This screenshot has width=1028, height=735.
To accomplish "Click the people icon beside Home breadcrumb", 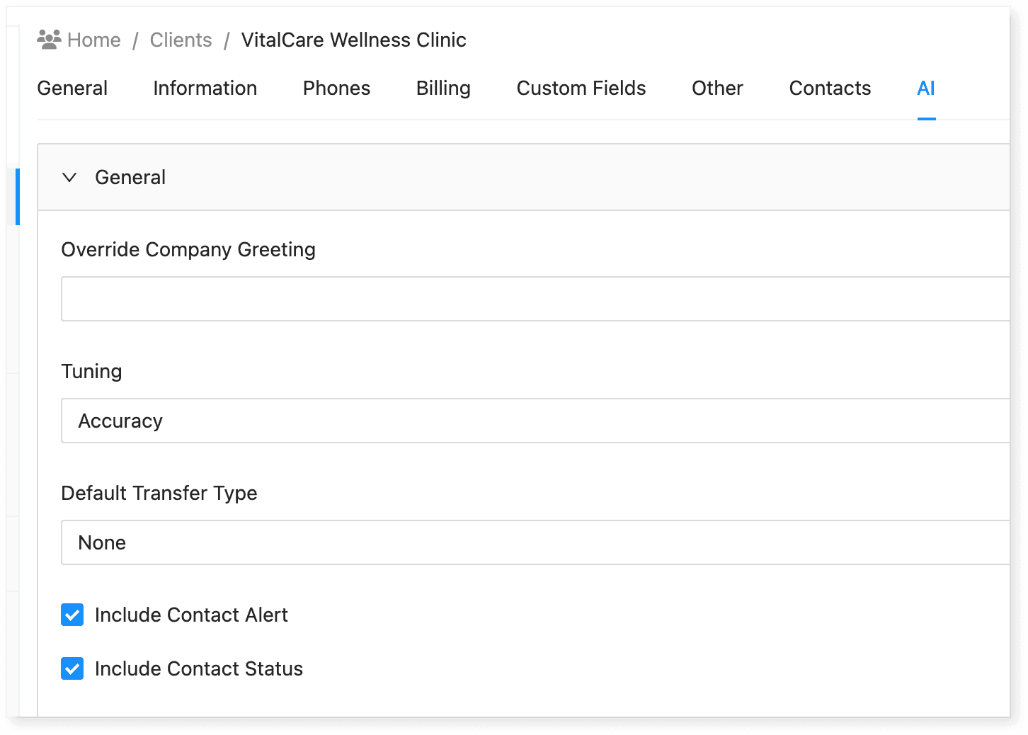I will pyautogui.click(x=49, y=40).
